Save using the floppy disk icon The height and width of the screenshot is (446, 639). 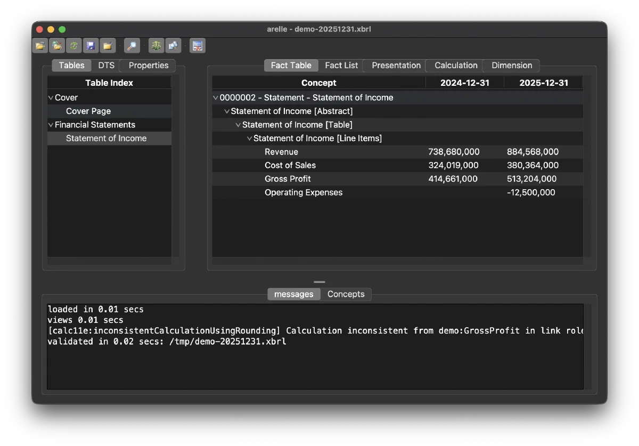[x=91, y=46]
